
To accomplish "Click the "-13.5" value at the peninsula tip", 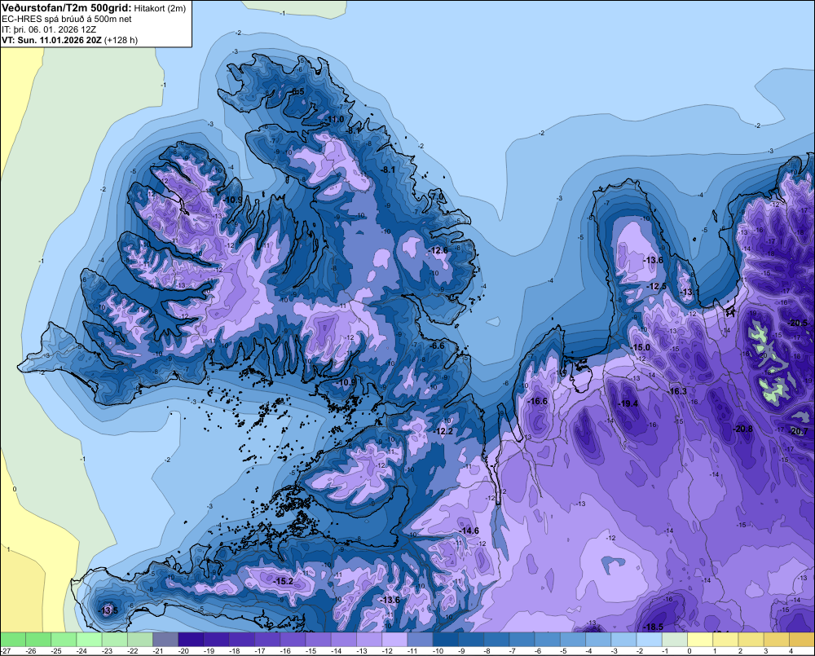I will [108, 610].
